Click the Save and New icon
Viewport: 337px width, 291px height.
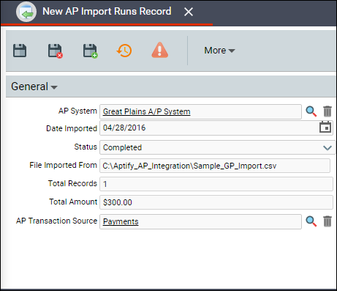(x=91, y=51)
